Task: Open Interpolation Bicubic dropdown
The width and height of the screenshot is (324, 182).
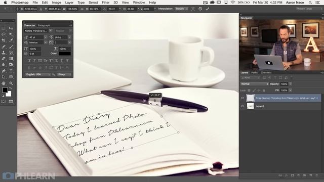Action: click(181, 9)
